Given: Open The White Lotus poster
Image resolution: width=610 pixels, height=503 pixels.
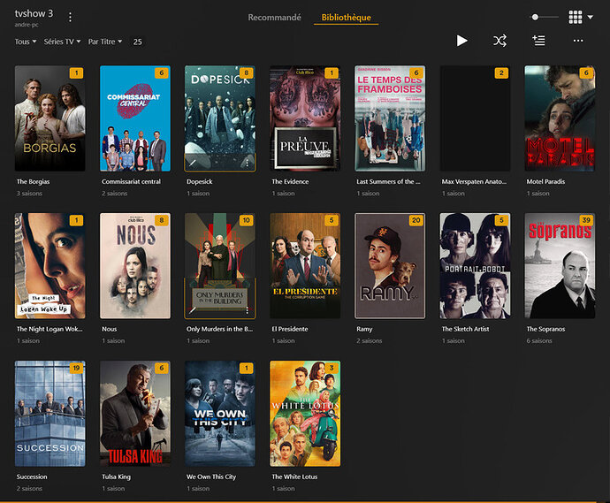Looking at the screenshot, I should coord(305,414).
